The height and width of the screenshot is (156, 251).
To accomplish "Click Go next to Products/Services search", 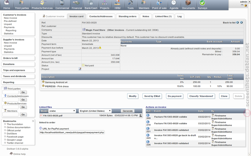I will tap(23, 107).
